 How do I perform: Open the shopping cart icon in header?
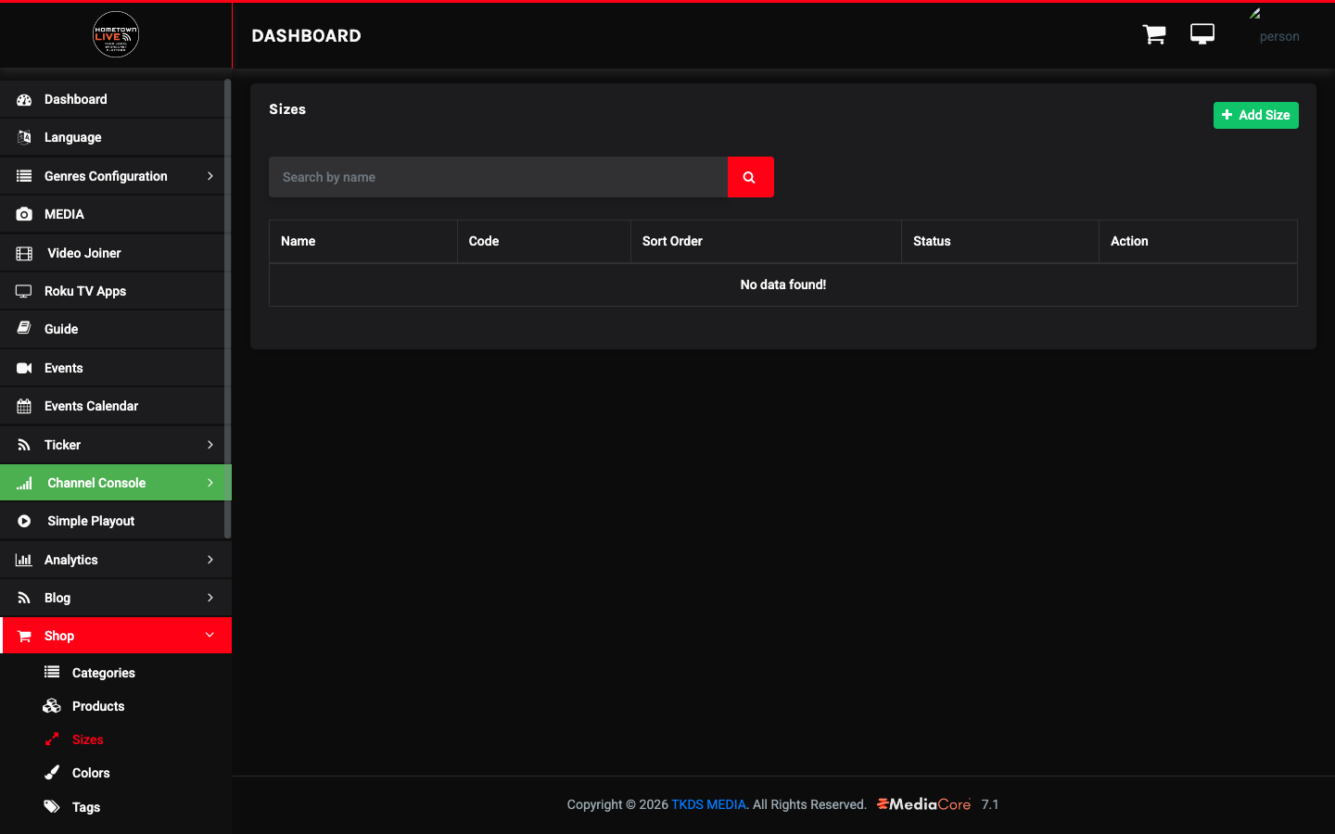click(x=1154, y=35)
